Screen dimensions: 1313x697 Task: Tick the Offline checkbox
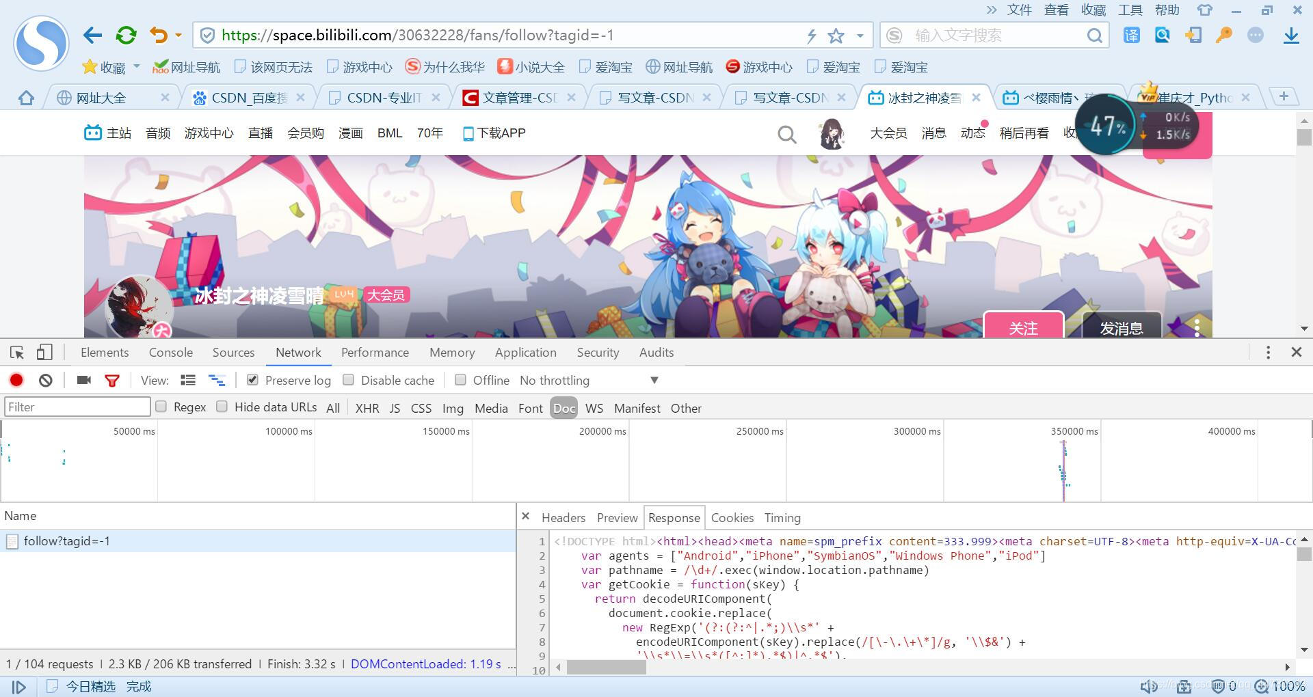click(460, 379)
